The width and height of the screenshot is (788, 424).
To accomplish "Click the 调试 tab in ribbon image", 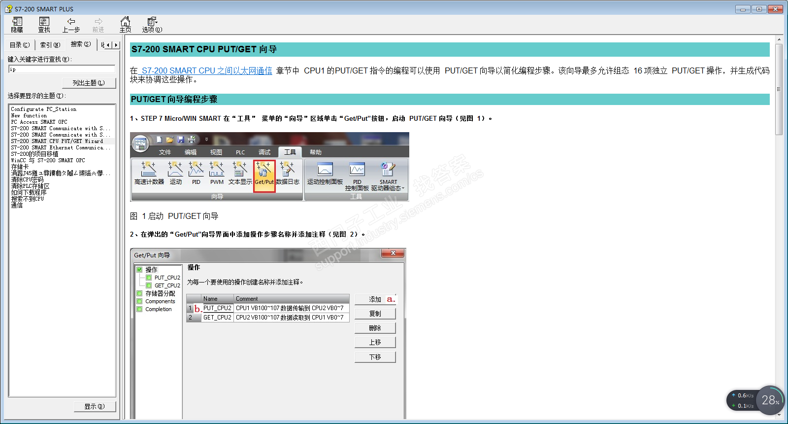I will tap(264, 152).
